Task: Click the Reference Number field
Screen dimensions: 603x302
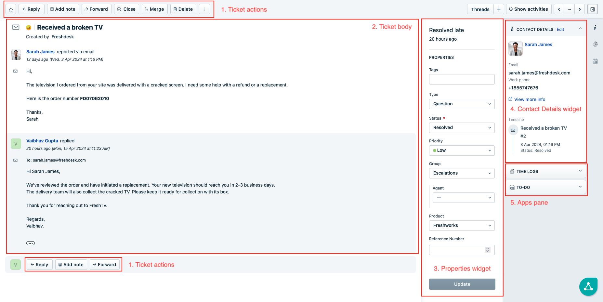Action: (462, 250)
